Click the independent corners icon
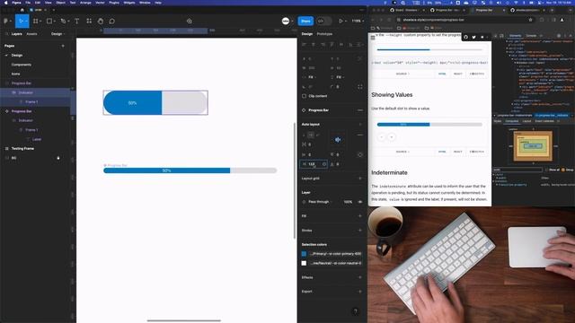This screenshot has height=323, width=575. click(360, 87)
